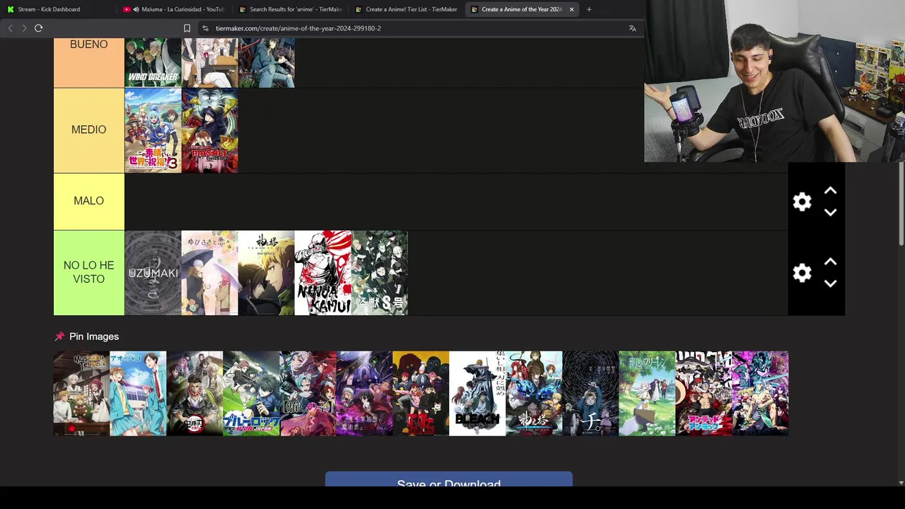Screen dimensions: 905x509
Task: Click the NO LO HE VISTO tier label
Action: (89, 272)
